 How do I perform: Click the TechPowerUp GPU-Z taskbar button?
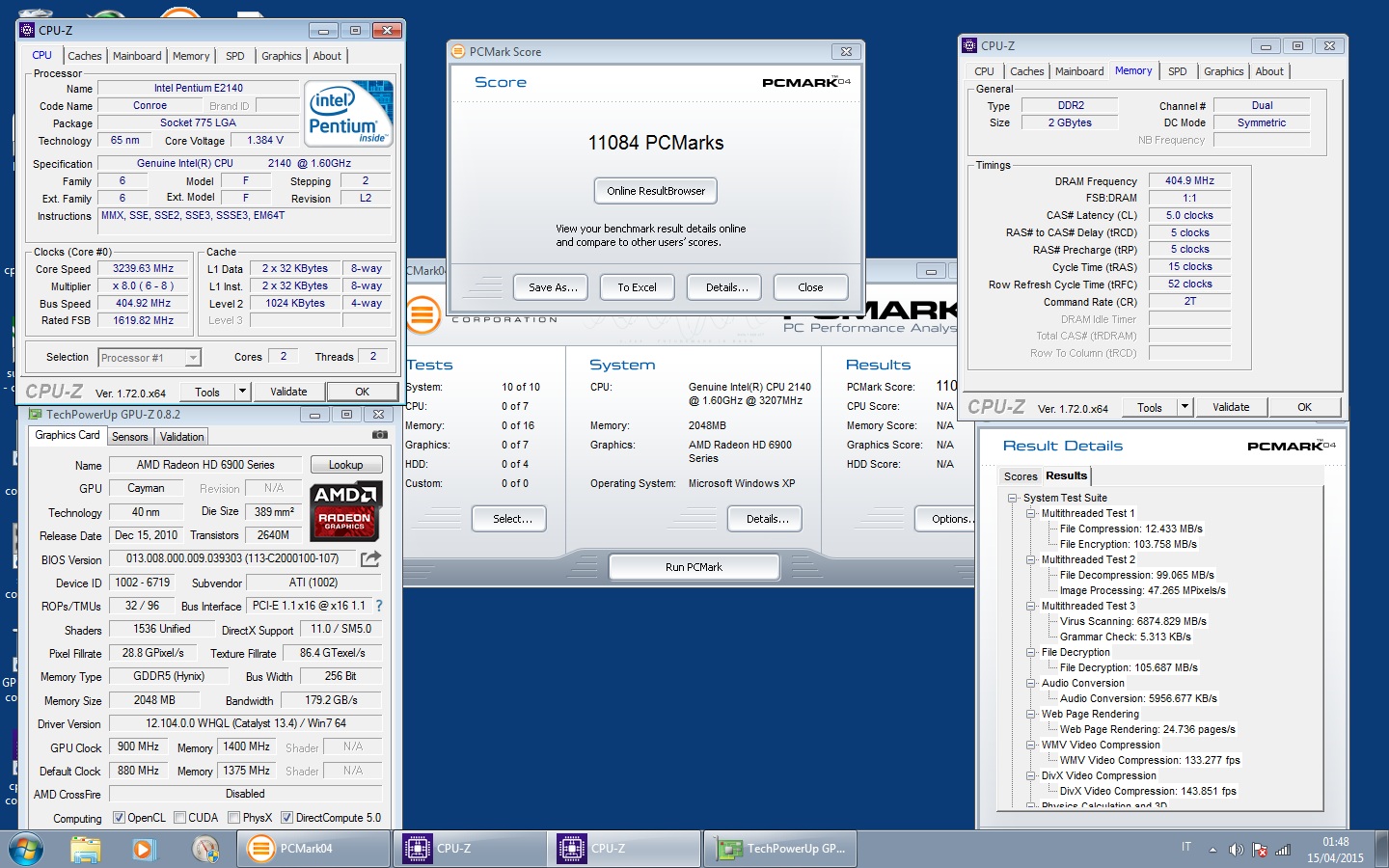click(780, 849)
